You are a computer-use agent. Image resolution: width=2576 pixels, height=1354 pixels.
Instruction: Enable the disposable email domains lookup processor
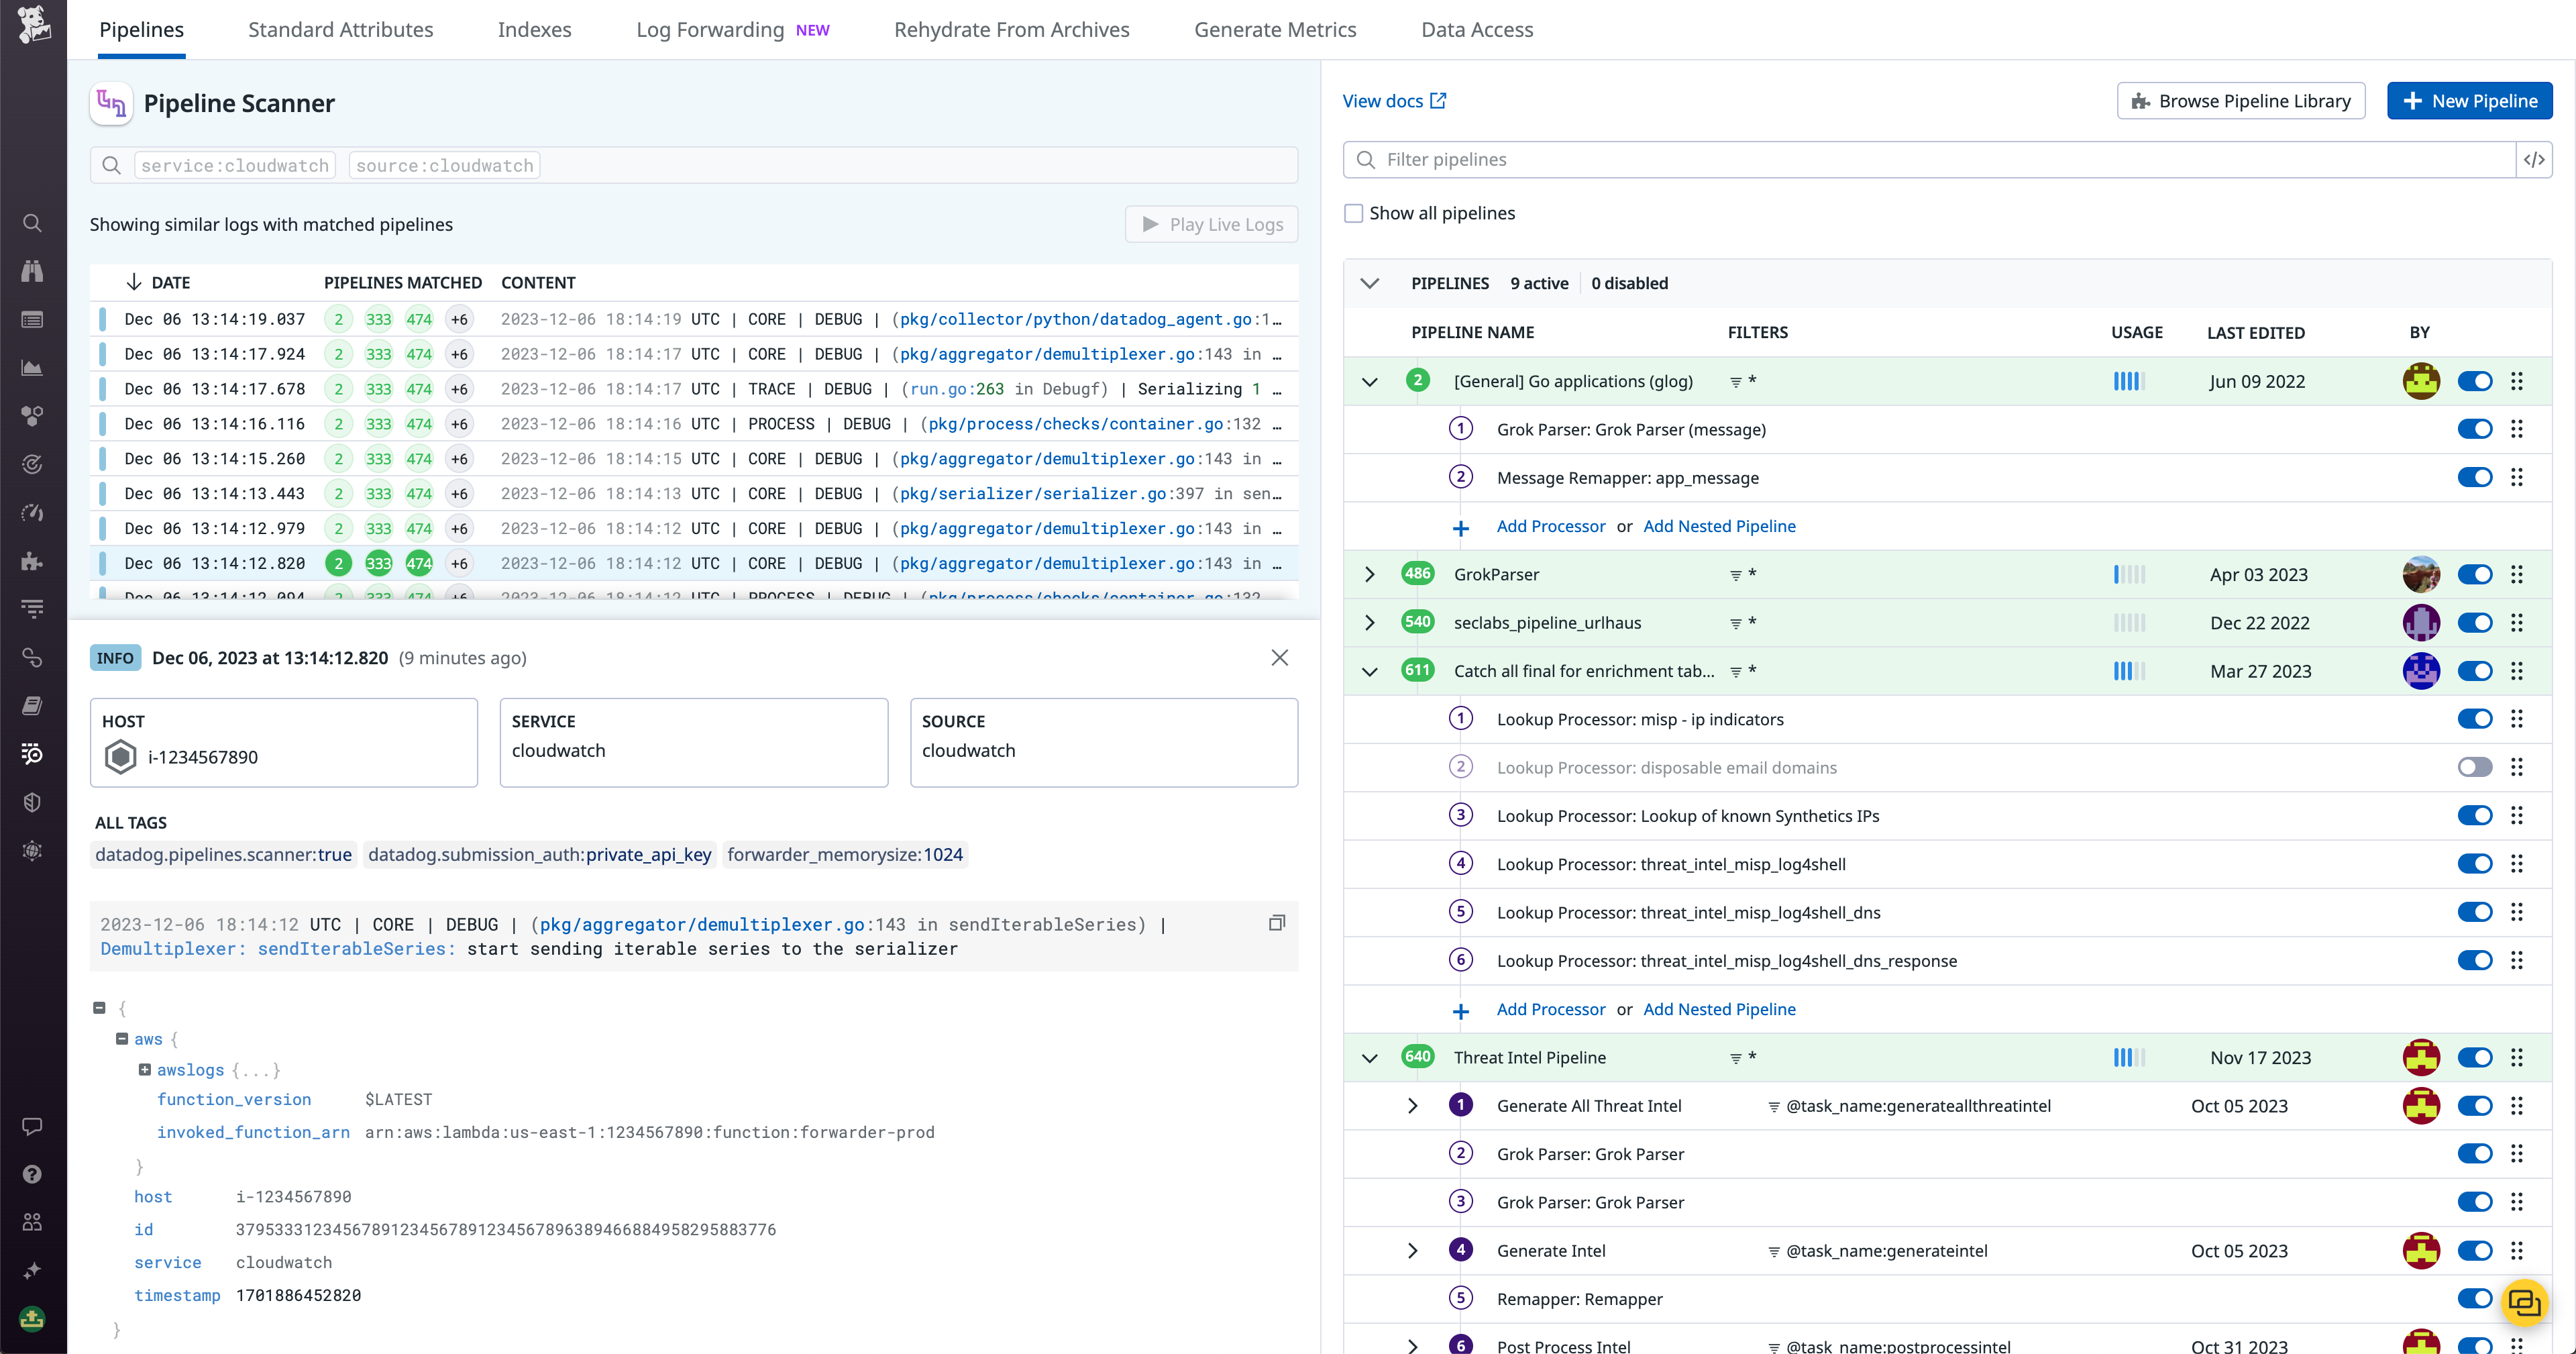[x=2476, y=767]
